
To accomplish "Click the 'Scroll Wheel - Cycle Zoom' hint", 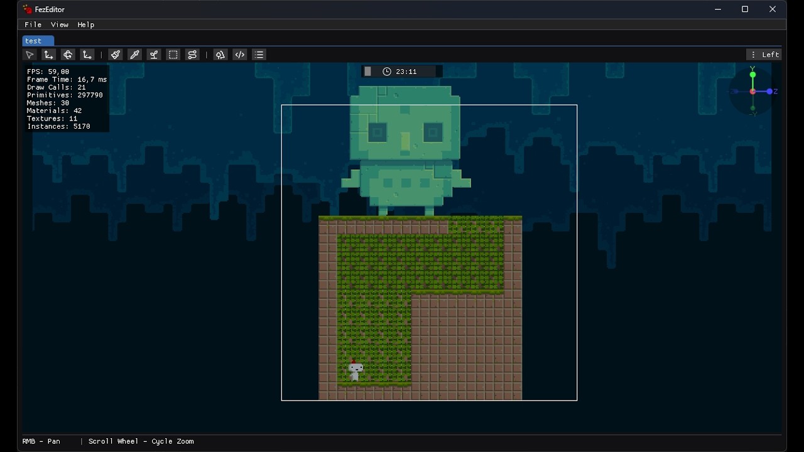I will [x=141, y=441].
